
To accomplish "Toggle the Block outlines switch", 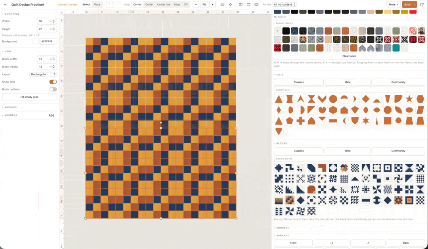I will point(53,89).
